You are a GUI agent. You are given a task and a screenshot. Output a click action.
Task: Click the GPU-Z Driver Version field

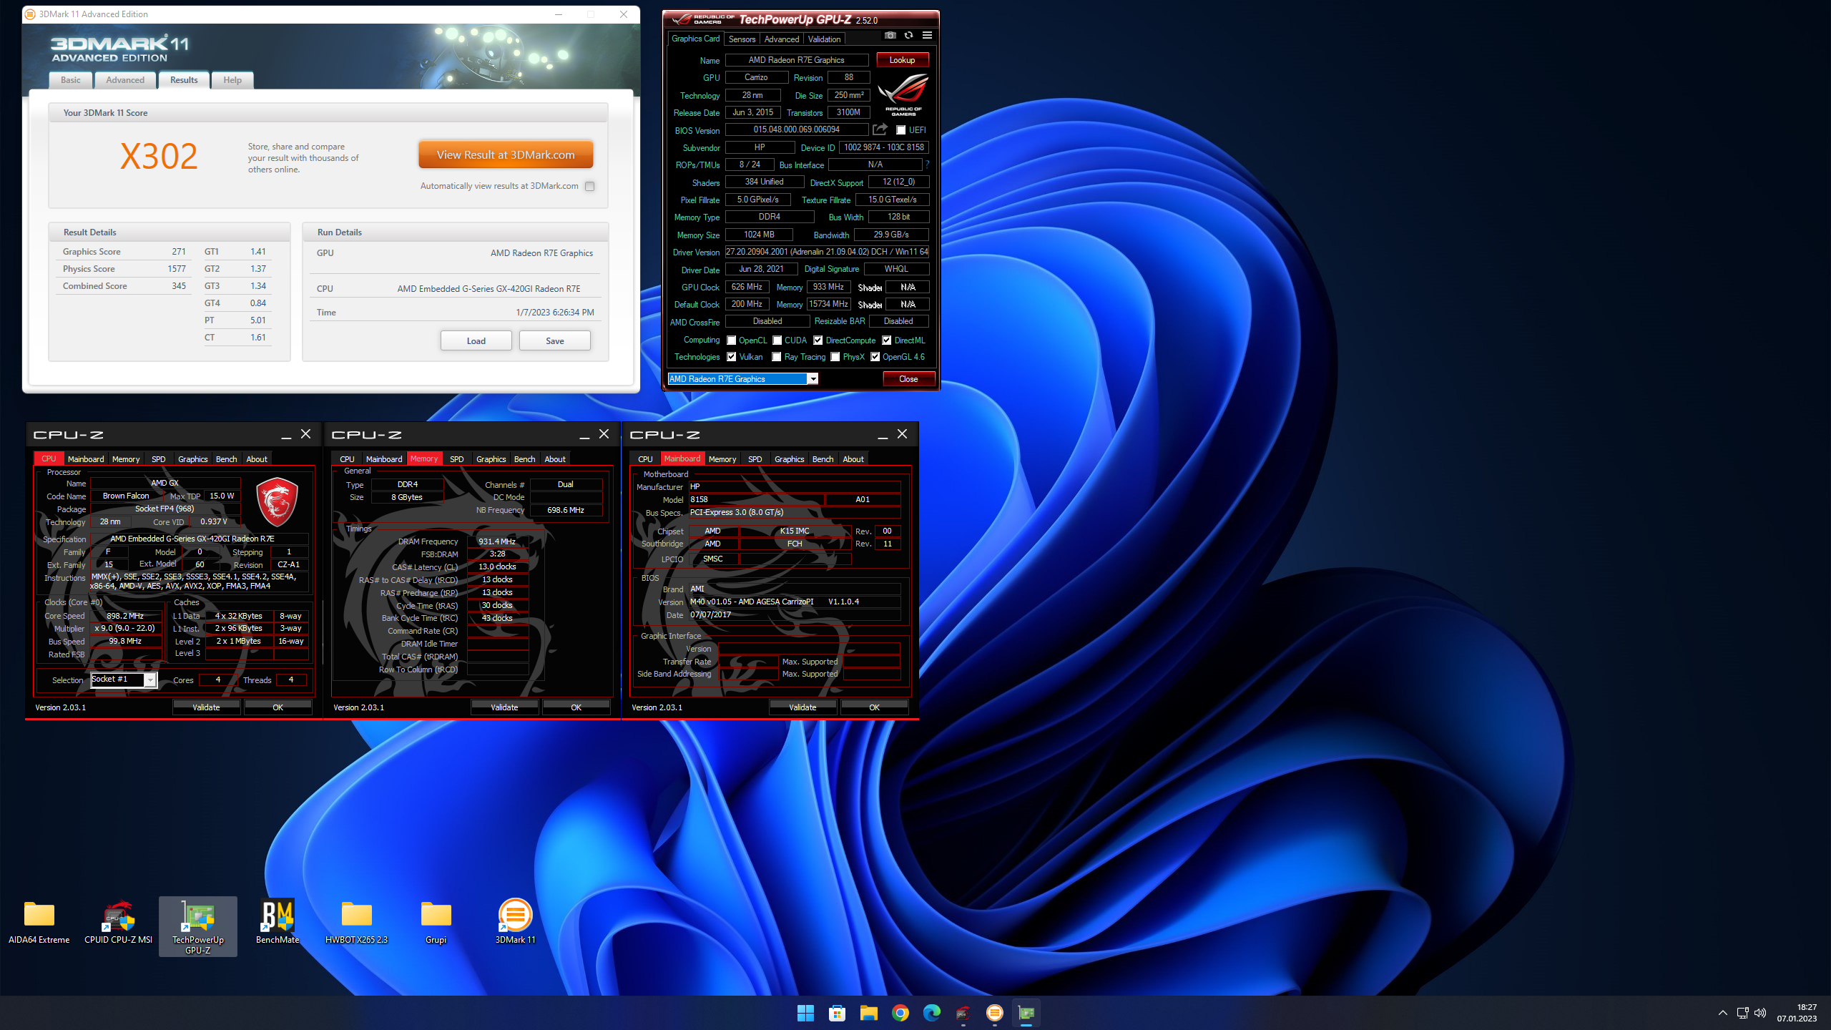pyautogui.click(x=827, y=252)
